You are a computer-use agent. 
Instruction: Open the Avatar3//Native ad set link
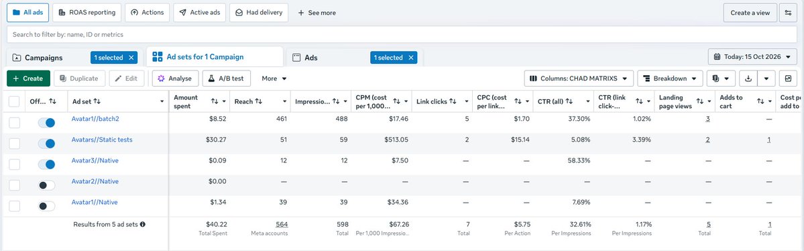point(95,160)
